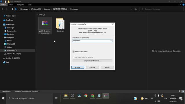Open Explorer help question mark icon

(183, 5)
